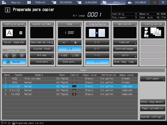Select tray 2 A5 Normal row

point(70,82)
